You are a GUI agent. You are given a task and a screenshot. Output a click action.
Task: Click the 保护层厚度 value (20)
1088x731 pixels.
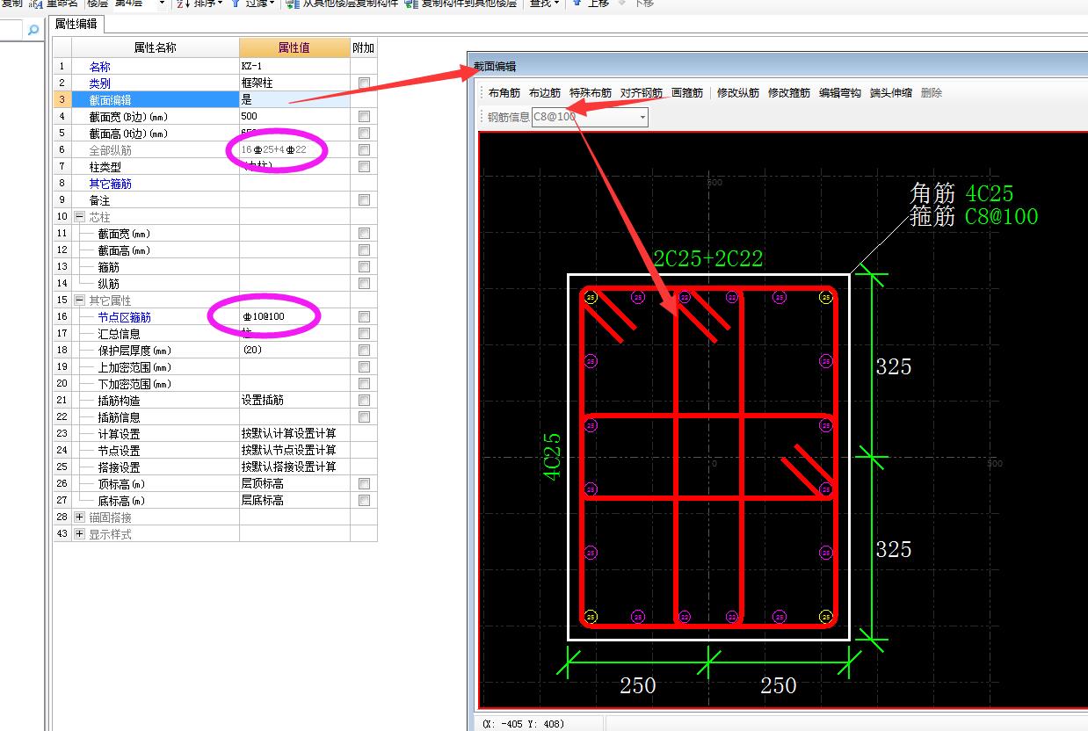294,350
